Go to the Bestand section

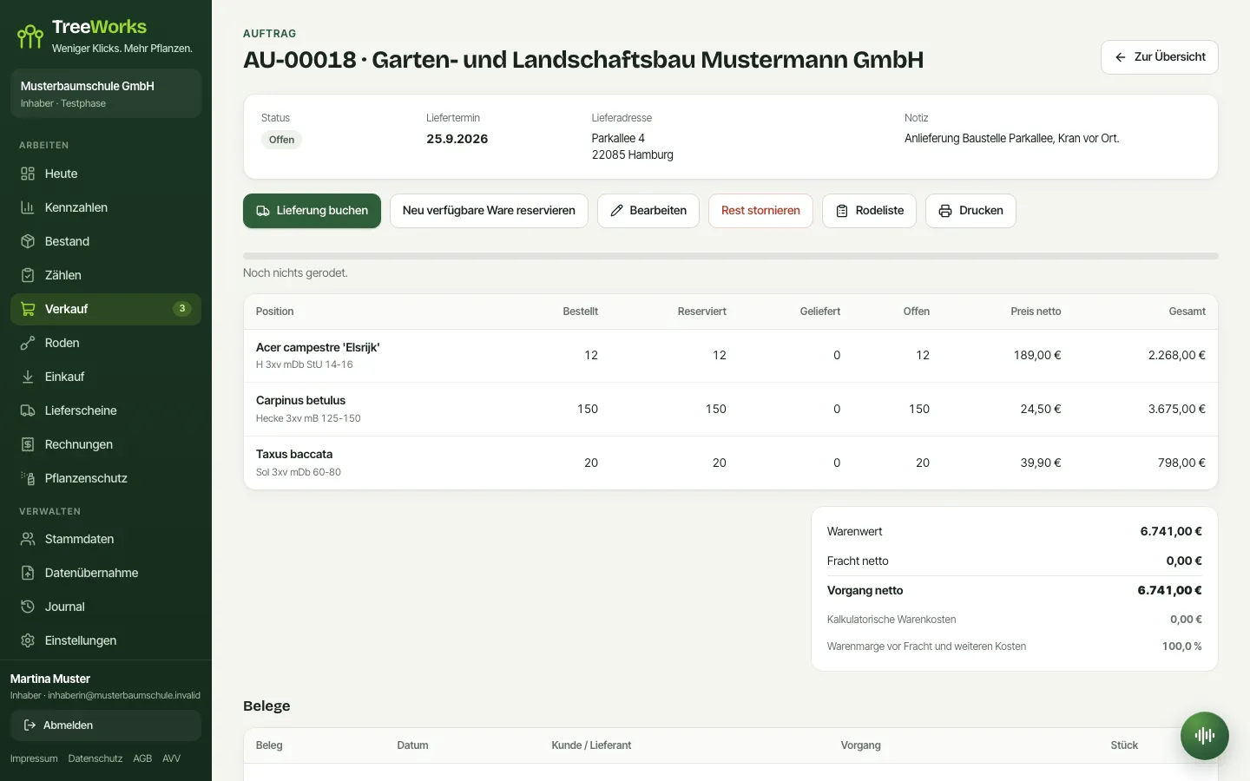pyautogui.click(x=106, y=241)
